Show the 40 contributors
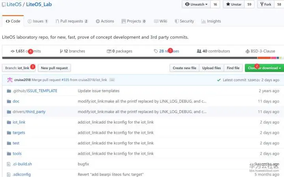Viewport: 284px width, 177px height. click(213, 51)
